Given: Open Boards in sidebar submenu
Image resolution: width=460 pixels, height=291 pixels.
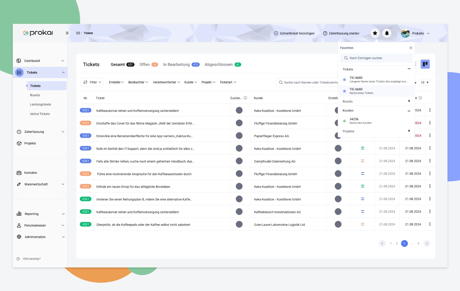Looking at the screenshot, I should [35, 95].
